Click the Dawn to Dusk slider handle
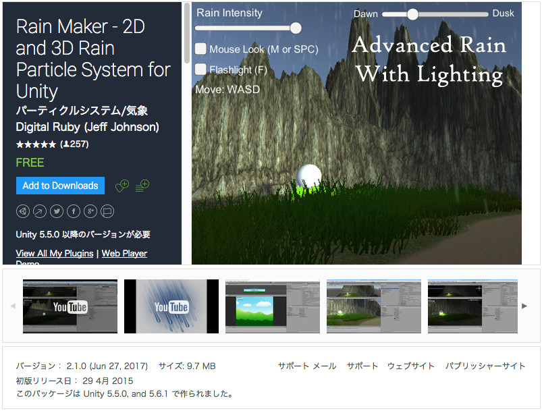 (x=412, y=14)
